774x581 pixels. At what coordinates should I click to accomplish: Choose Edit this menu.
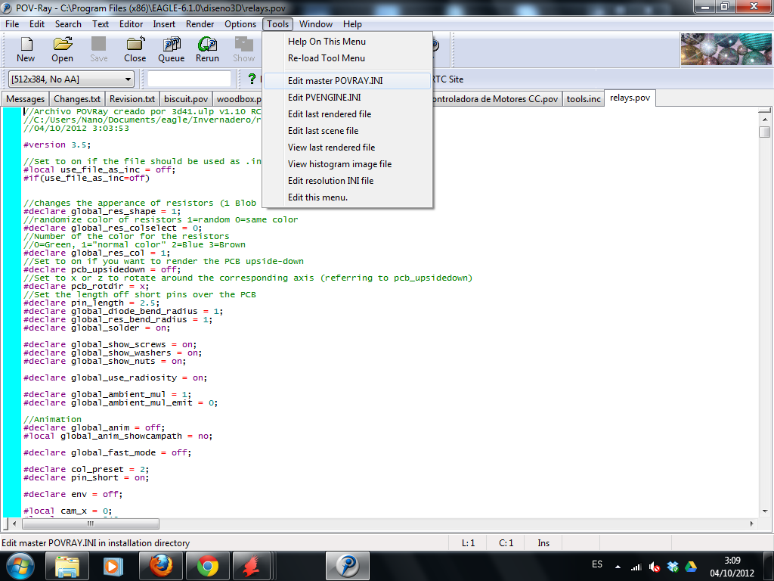(348, 197)
